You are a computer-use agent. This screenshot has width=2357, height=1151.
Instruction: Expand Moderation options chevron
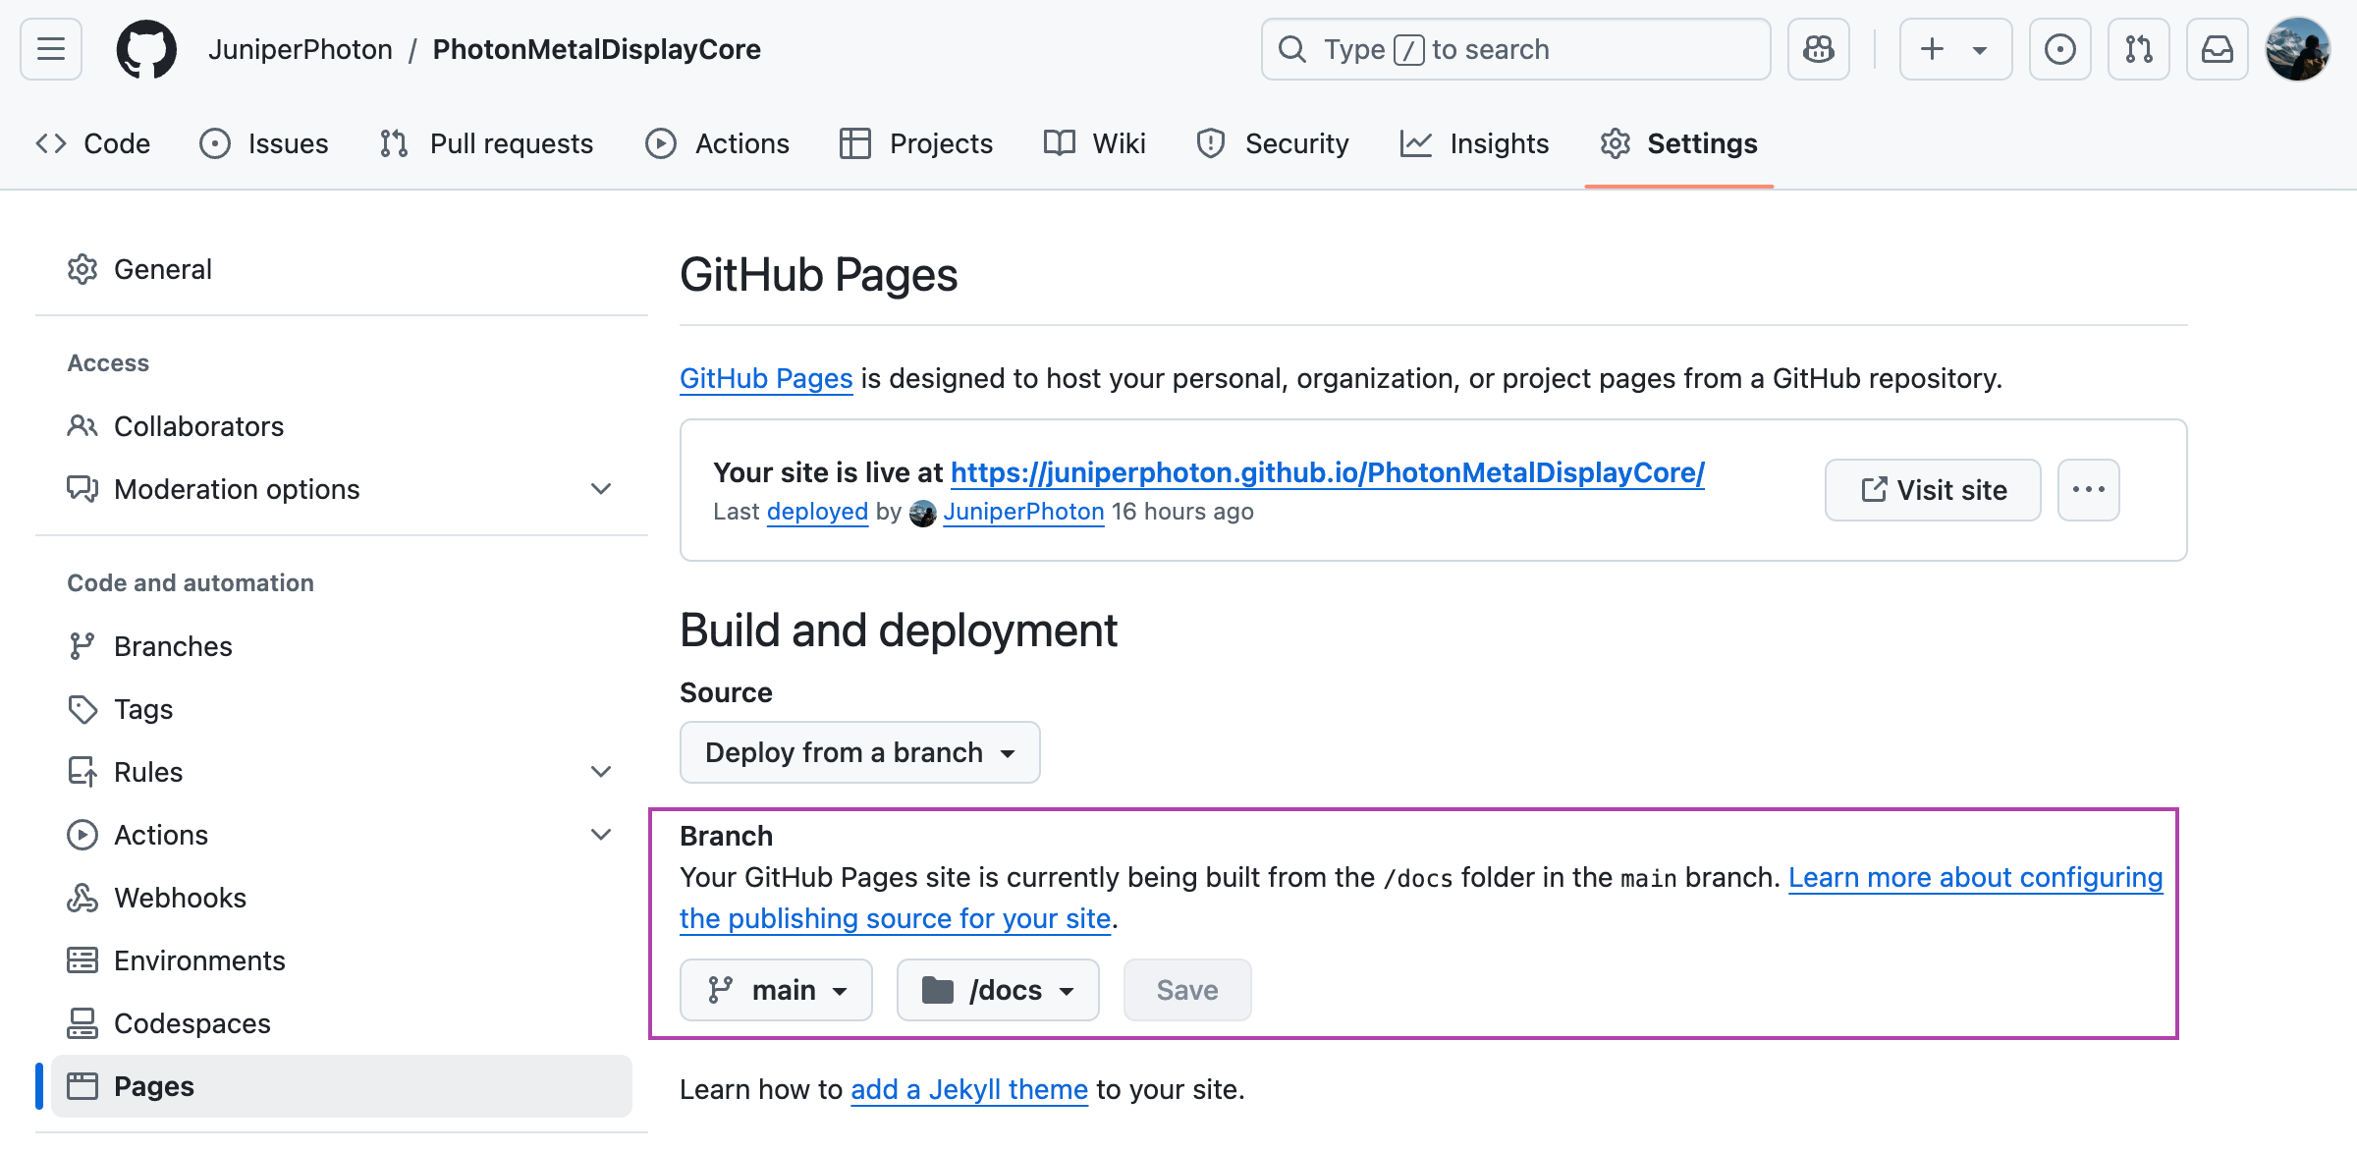tap(601, 489)
